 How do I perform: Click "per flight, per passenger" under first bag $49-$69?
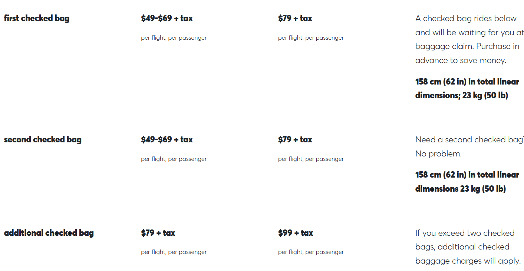(x=174, y=38)
